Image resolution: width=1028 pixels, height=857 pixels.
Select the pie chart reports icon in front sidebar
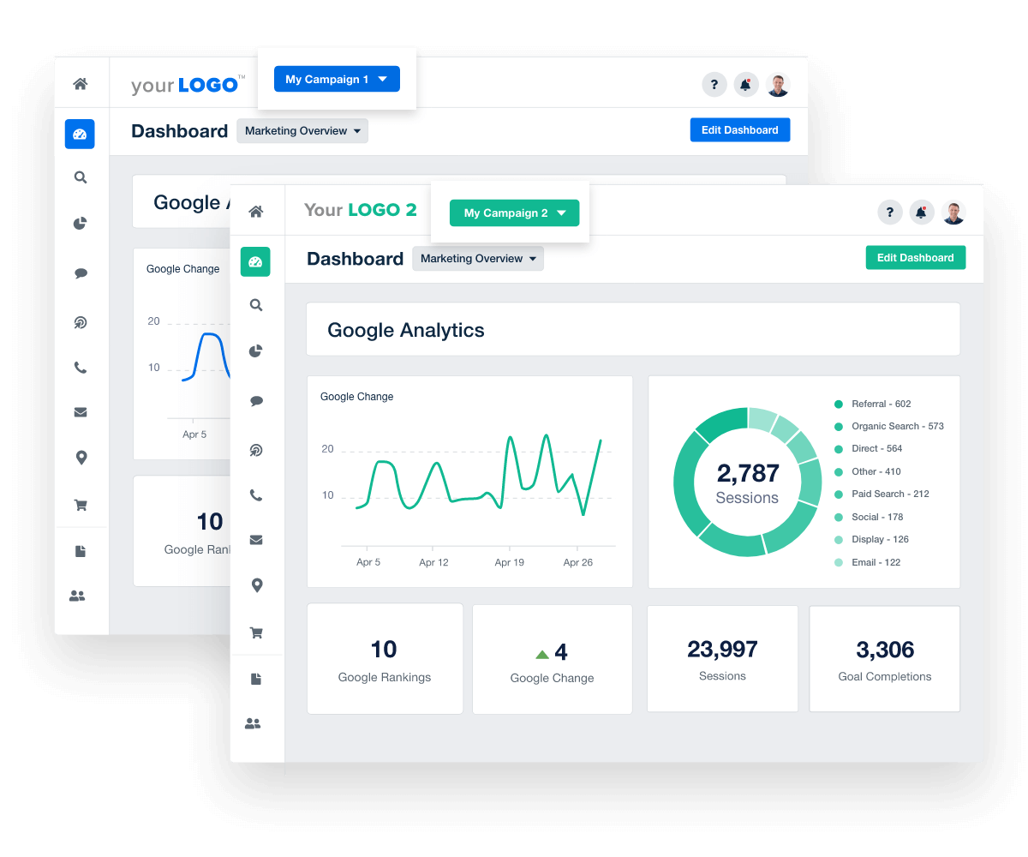[x=255, y=351]
